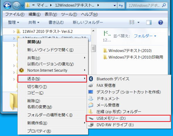Click the magnifier search icon
This screenshot has width=173, height=136.
tap(164, 5)
